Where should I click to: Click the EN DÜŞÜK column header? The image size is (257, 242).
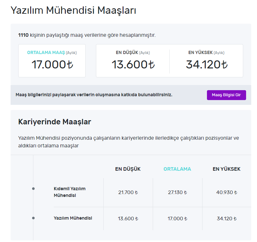(128, 169)
